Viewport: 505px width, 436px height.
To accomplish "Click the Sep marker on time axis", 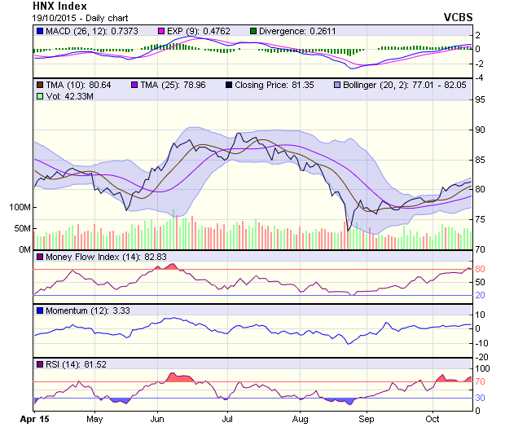I will pyautogui.click(x=367, y=419).
